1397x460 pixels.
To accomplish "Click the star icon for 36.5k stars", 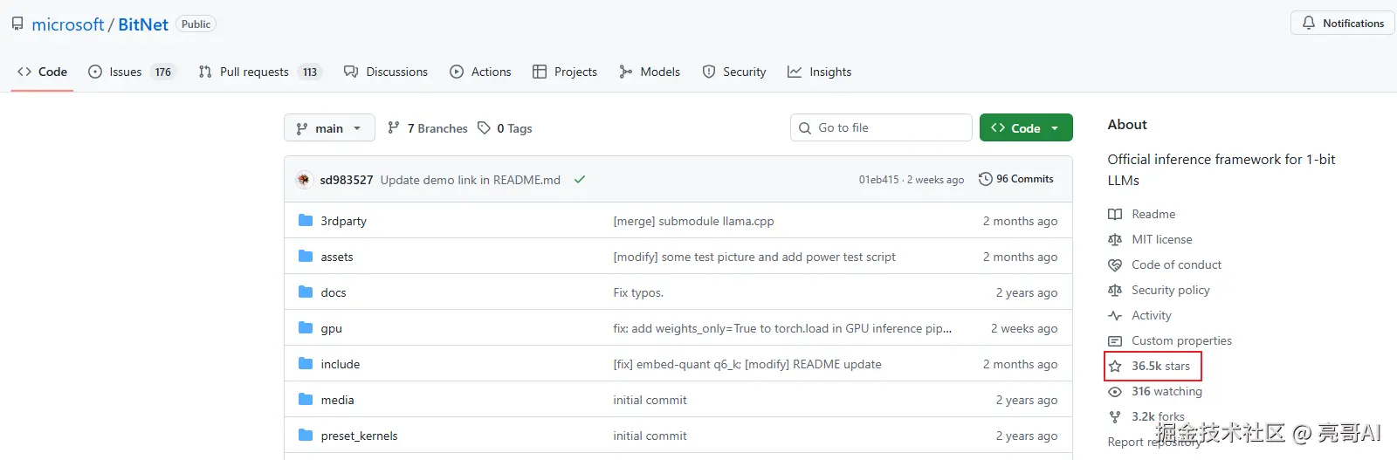I will point(1115,367).
